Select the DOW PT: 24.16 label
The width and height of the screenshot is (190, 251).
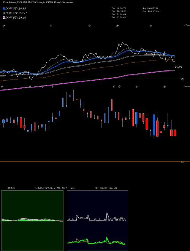click(x=16, y=17)
